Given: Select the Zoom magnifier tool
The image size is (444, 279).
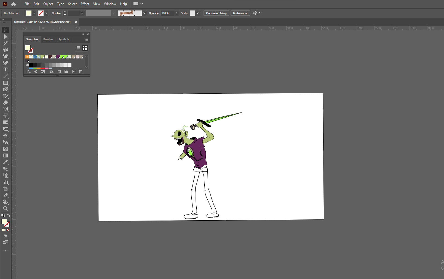Looking at the screenshot, I should click(x=5, y=208).
